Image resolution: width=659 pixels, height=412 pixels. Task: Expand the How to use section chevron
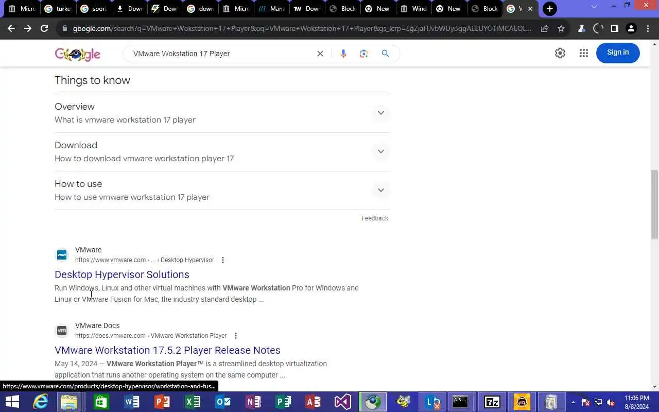pyautogui.click(x=381, y=190)
